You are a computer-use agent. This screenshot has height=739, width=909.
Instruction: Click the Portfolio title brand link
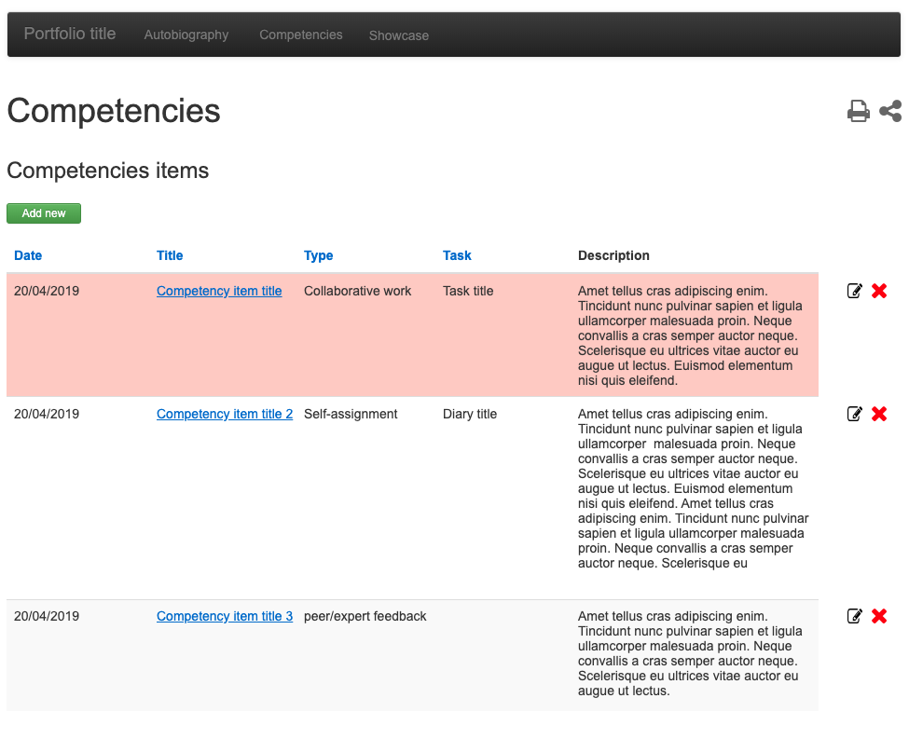[70, 34]
